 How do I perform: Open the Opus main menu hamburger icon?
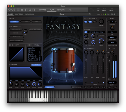click(18, 10)
